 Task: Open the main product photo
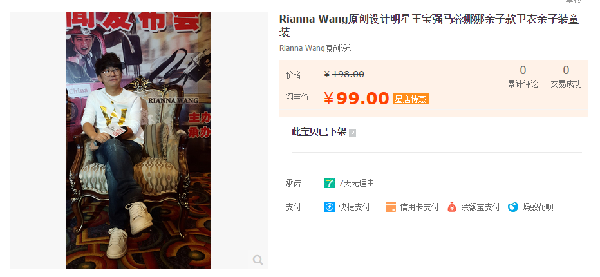pos(138,140)
